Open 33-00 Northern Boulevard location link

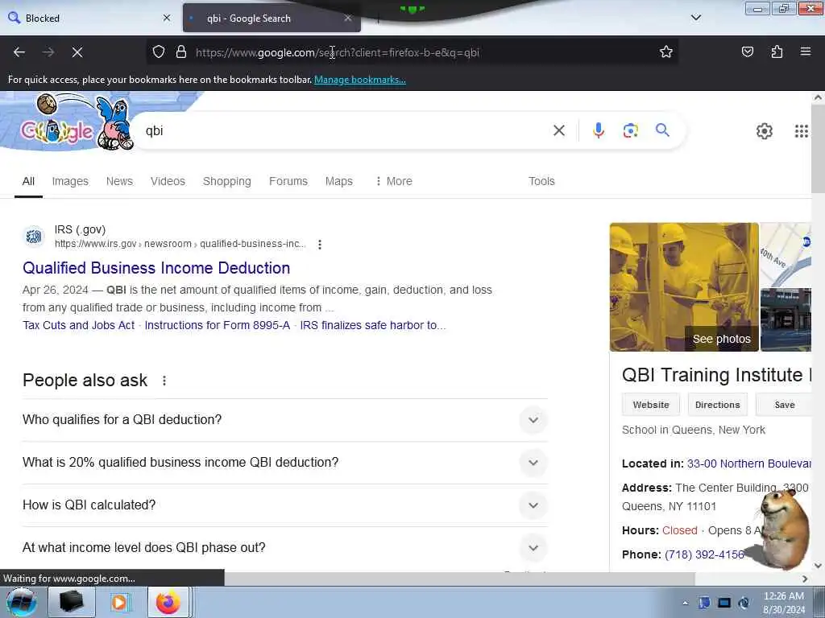(748, 463)
